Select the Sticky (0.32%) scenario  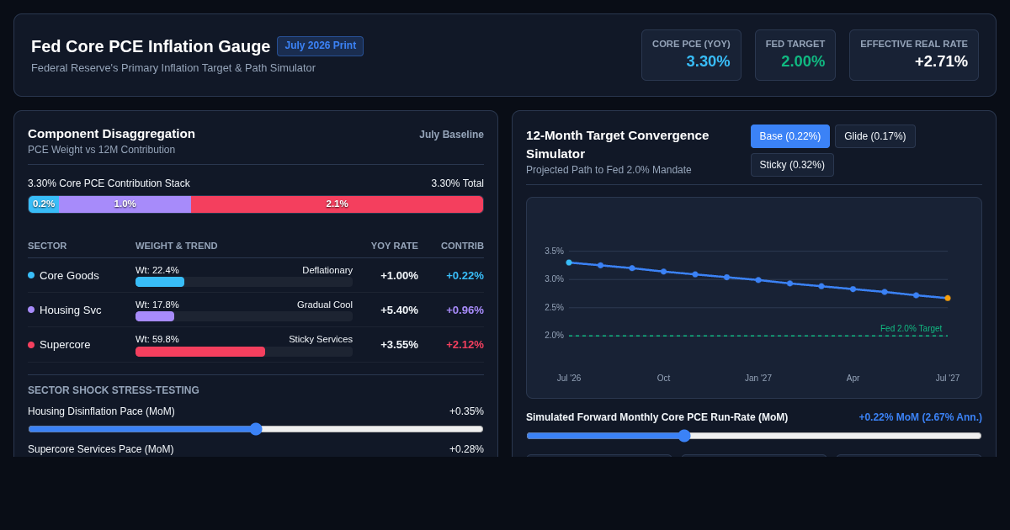coord(792,165)
